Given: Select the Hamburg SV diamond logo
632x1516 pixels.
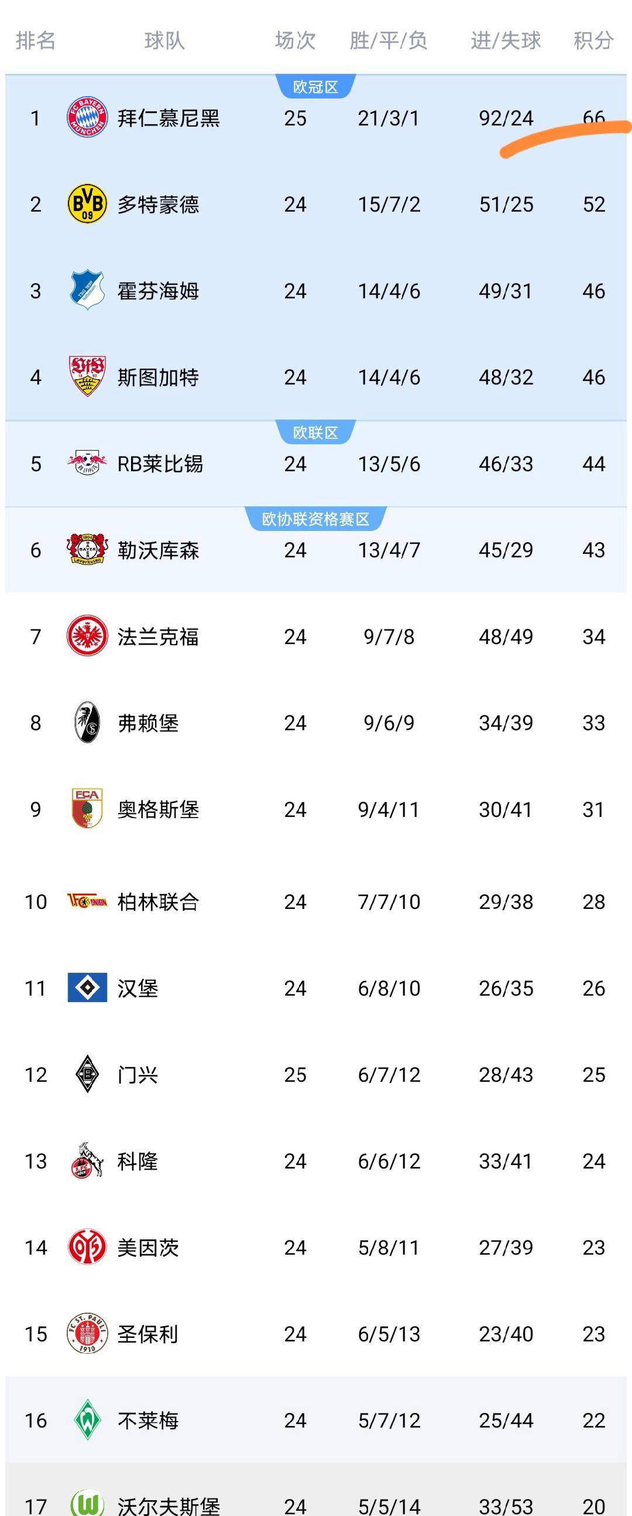Looking at the screenshot, I should 87,987.
